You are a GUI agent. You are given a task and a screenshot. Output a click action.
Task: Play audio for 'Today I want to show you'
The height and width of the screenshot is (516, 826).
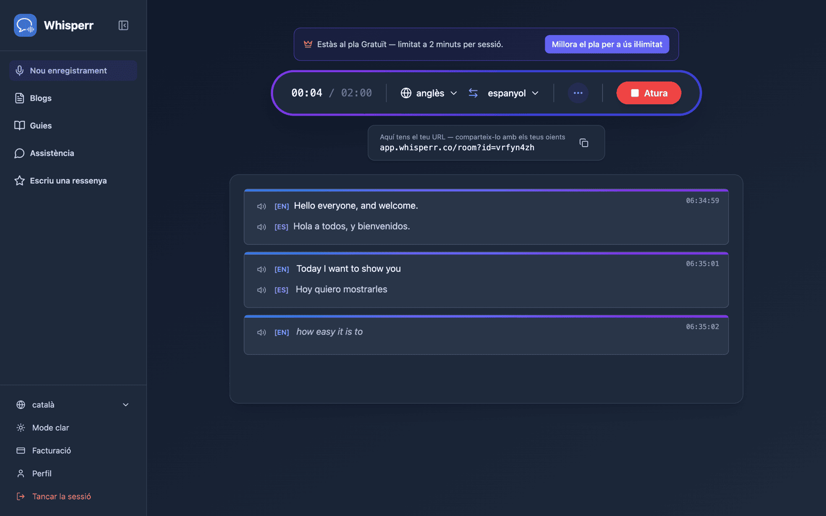[x=261, y=269]
